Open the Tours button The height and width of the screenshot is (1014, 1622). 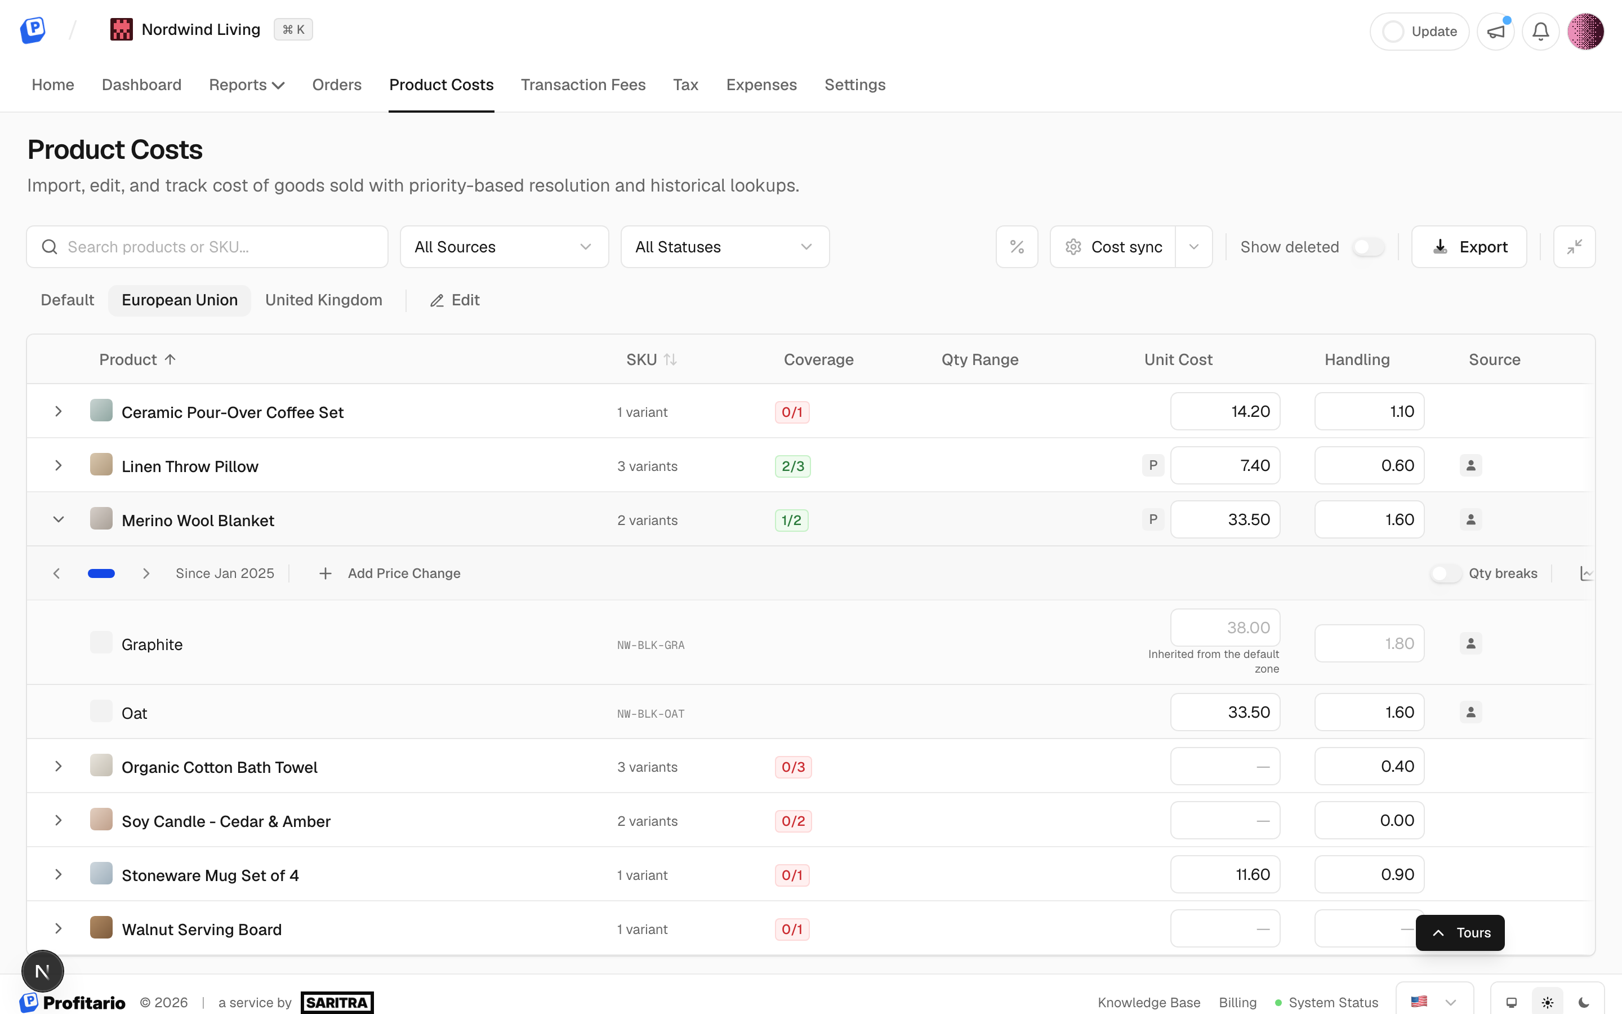[x=1460, y=932]
